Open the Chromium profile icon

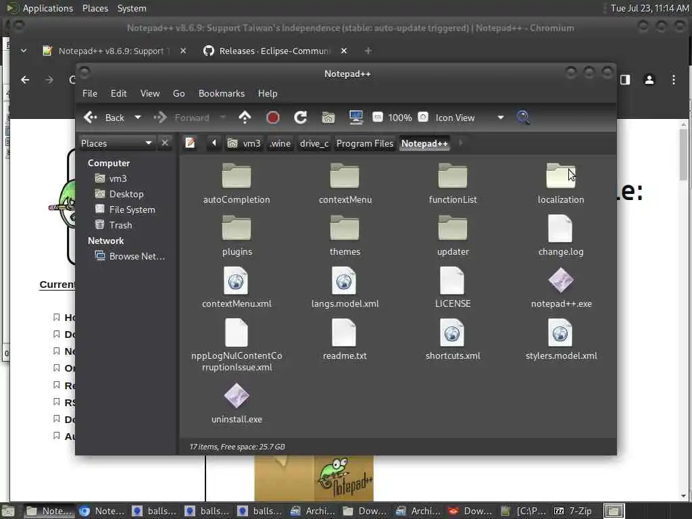click(649, 80)
